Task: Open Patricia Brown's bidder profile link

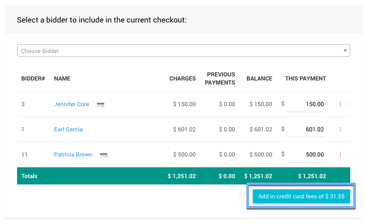Action: 73,155
